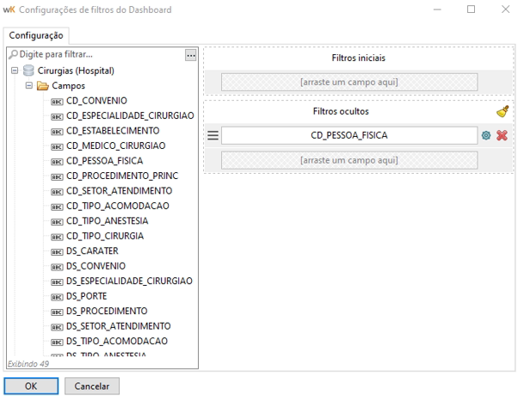Remove CD_PESSOA_FISICA filter with red X
This screenshot has width=518, height=402.
(x=502, y=135)
